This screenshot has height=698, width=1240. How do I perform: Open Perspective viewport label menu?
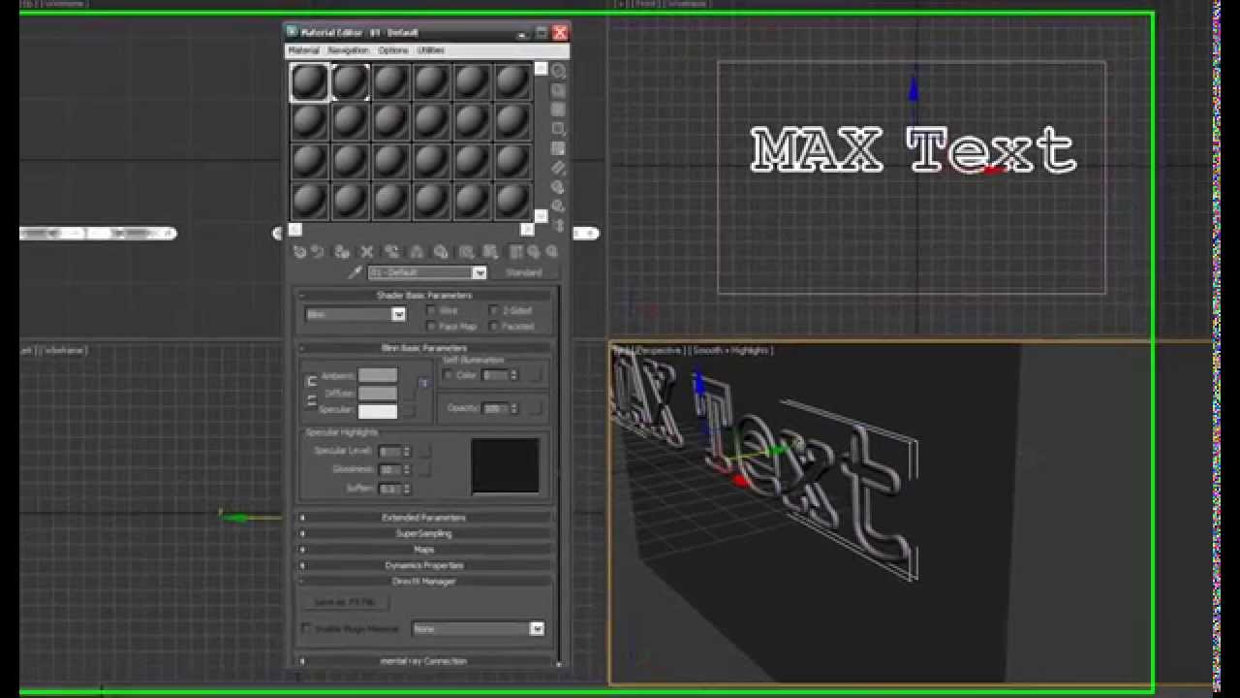point(660,350)
